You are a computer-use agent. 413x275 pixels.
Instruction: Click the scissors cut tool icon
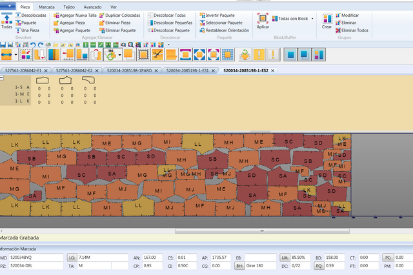click(x=157, y=54)
